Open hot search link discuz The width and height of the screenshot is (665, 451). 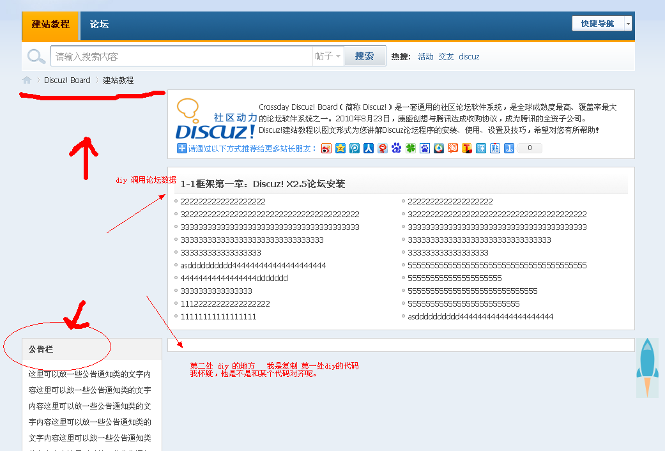pos(469,56)
